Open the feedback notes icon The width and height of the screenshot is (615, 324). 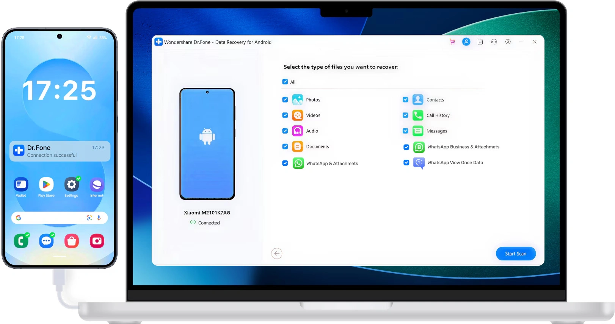click(x=480, y=42)
